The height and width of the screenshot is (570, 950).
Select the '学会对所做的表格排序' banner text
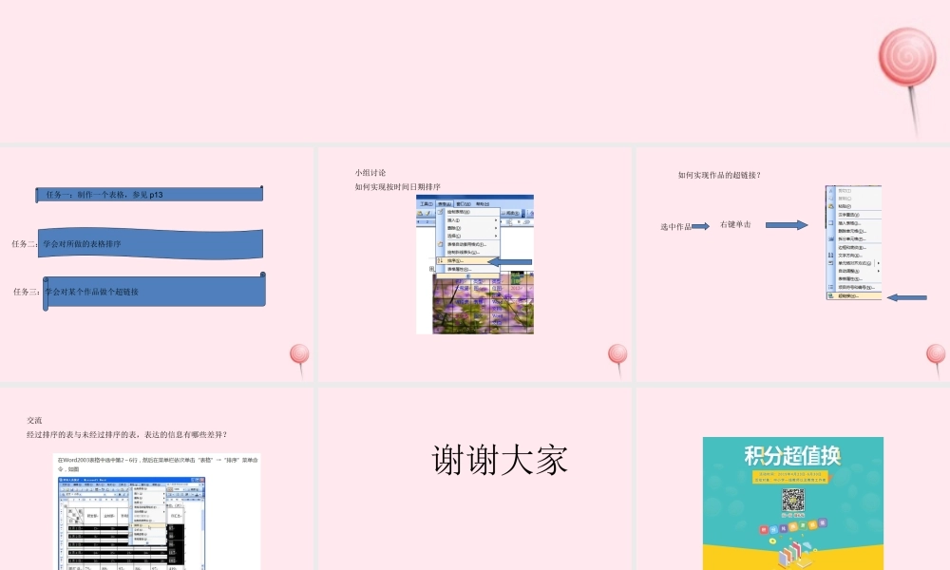click(83, 244)
